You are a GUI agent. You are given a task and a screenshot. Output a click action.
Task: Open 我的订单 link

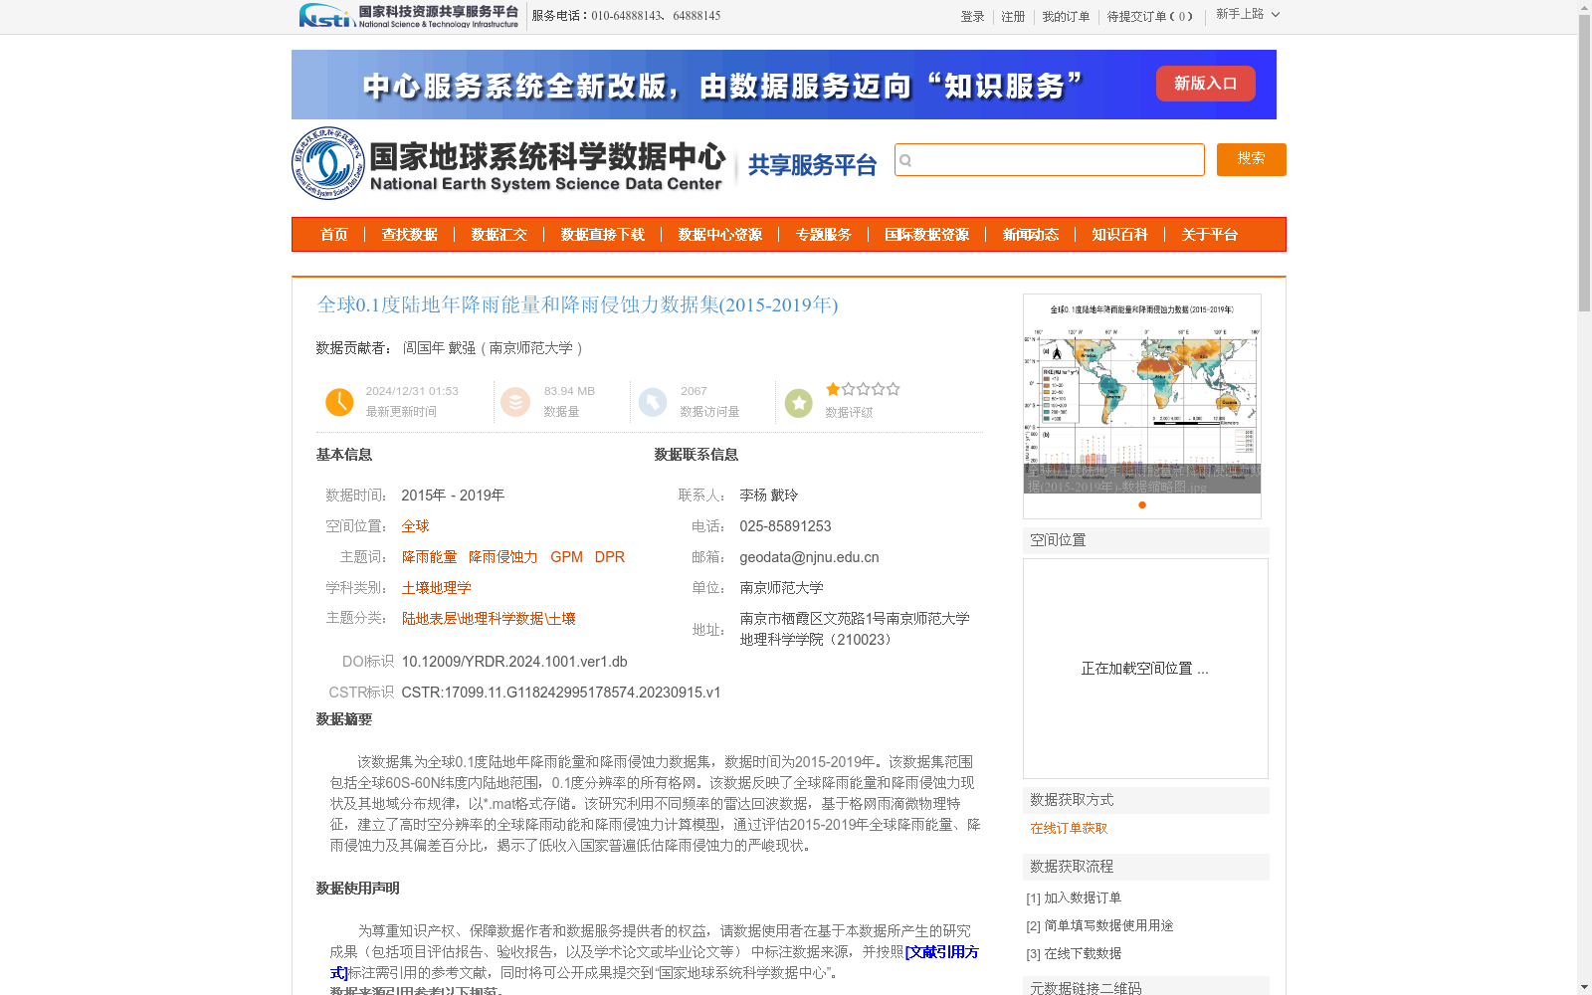coord(1066,17)
